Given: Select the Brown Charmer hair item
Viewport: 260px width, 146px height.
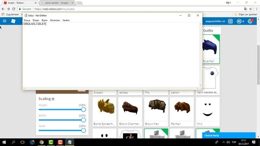Looking at the screenshot, I should point(130,112).
